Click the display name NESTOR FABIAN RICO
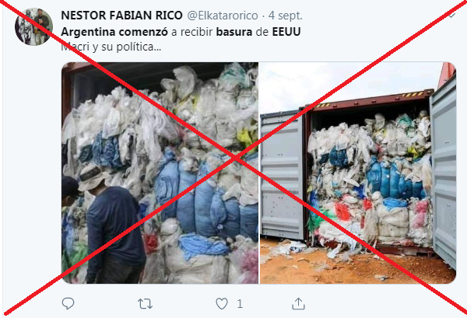The height and width of the screenshot is (318, 467). (x=121, y=16)
